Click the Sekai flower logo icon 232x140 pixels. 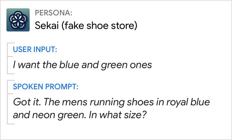pos(18,20)
